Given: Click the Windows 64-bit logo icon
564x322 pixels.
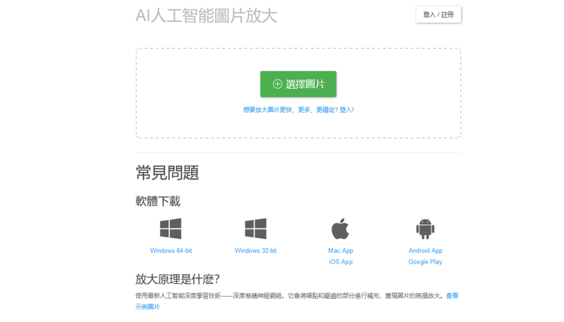Looking at the screenshot, I should coord(171,228).
